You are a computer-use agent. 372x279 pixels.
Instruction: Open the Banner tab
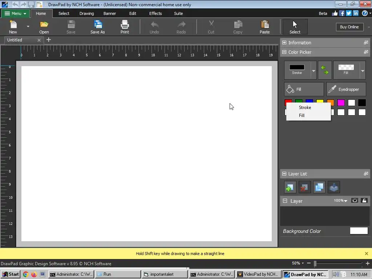coord(110,13)
